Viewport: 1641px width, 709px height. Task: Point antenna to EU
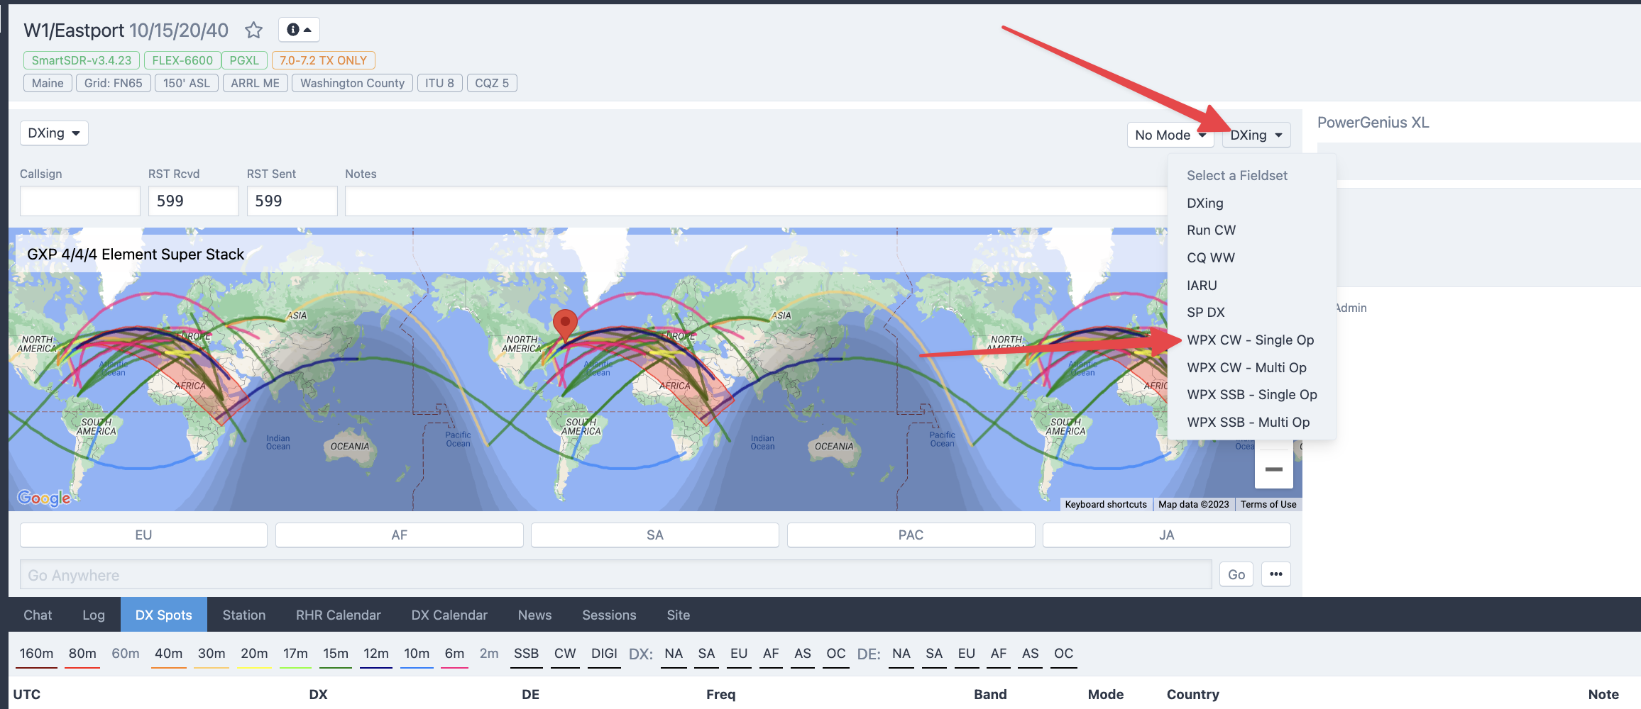click(143, 535)
